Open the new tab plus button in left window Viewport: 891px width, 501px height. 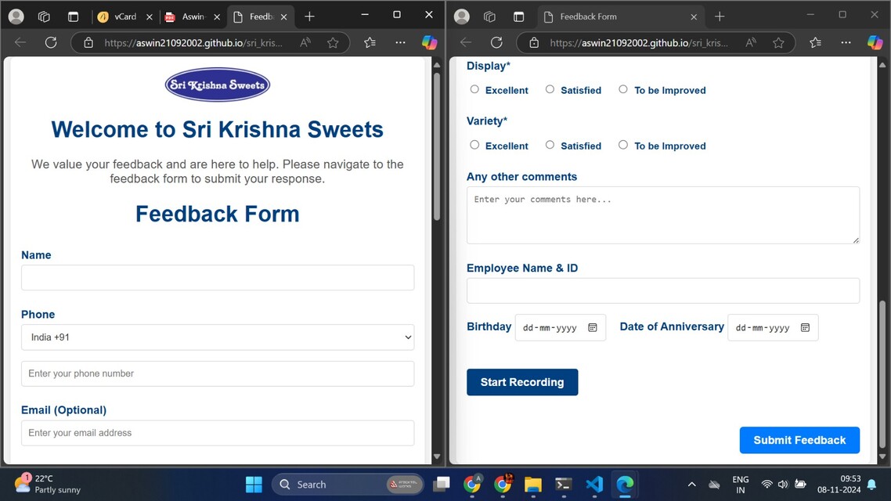[309, 16]
